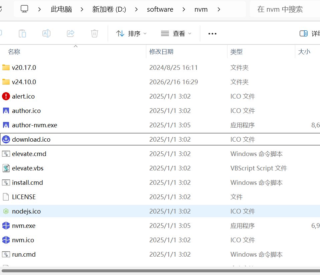Open the view (查看) dropdown

[x=176, y=33]
